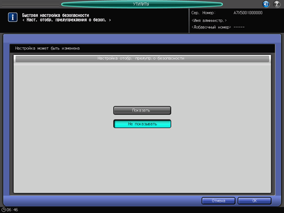284x213 pixels.
Task: Click the sound/accessibility speaker icon
Action: (x=266, y=4)
